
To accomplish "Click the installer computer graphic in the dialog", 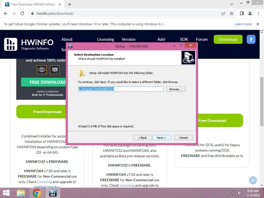I will pyautogui.click(x=188, y=58).
